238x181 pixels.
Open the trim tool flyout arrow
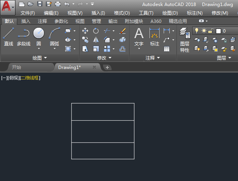pos(113,31)
